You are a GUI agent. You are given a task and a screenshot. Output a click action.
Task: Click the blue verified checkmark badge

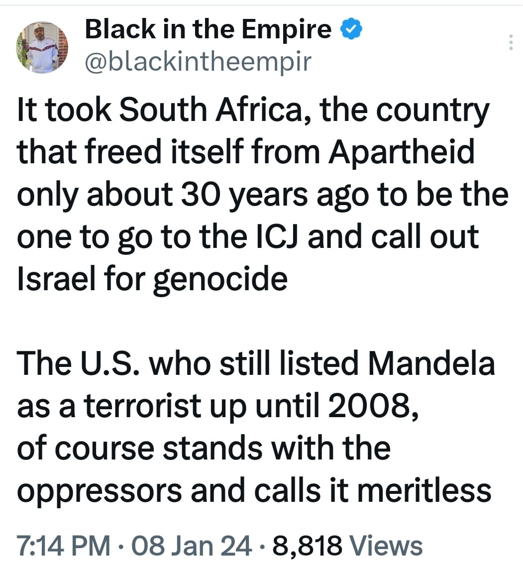click(351, 30)
